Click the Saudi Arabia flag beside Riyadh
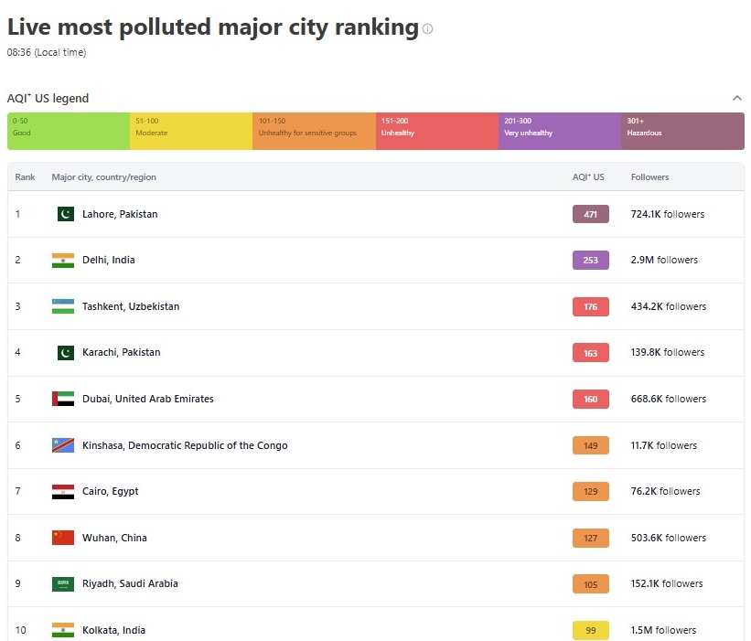This screenshot has width=751, height=641. [63, 583]
